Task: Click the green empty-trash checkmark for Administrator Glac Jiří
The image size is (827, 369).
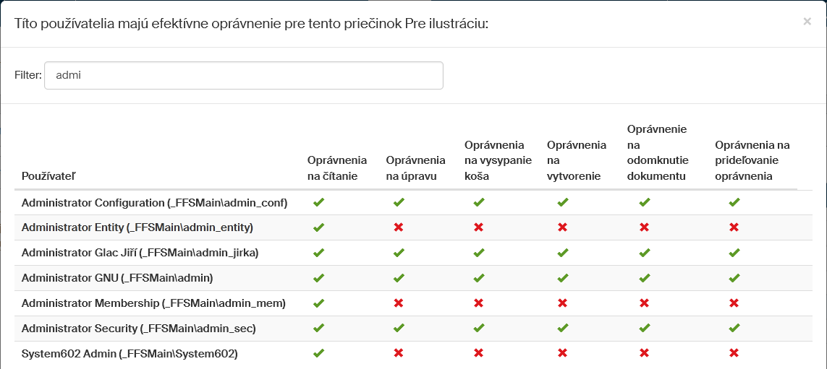Action: (478, 253)
